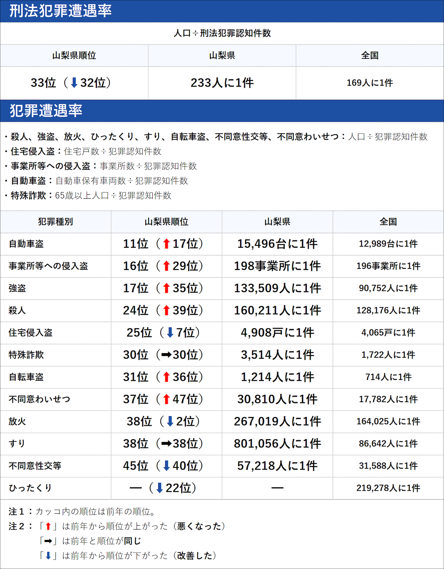
Task: Click the blue down arrow in 住宅侵入盗 row
Action: coord(170,333)
